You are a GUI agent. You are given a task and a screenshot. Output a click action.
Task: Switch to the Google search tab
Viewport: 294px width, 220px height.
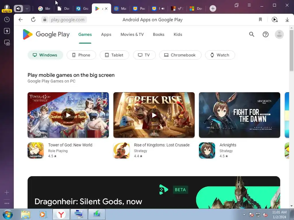[x=44, y=8]
